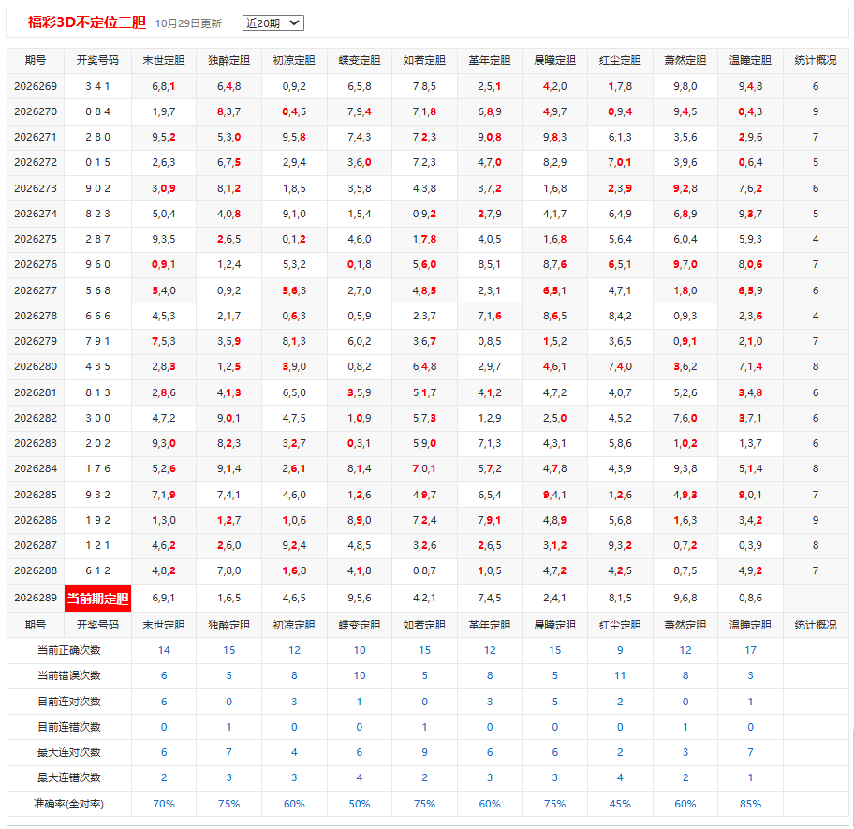Select the 目前连对次数 row label
This screenshot has height=829, width=854.
click(68, 702)
